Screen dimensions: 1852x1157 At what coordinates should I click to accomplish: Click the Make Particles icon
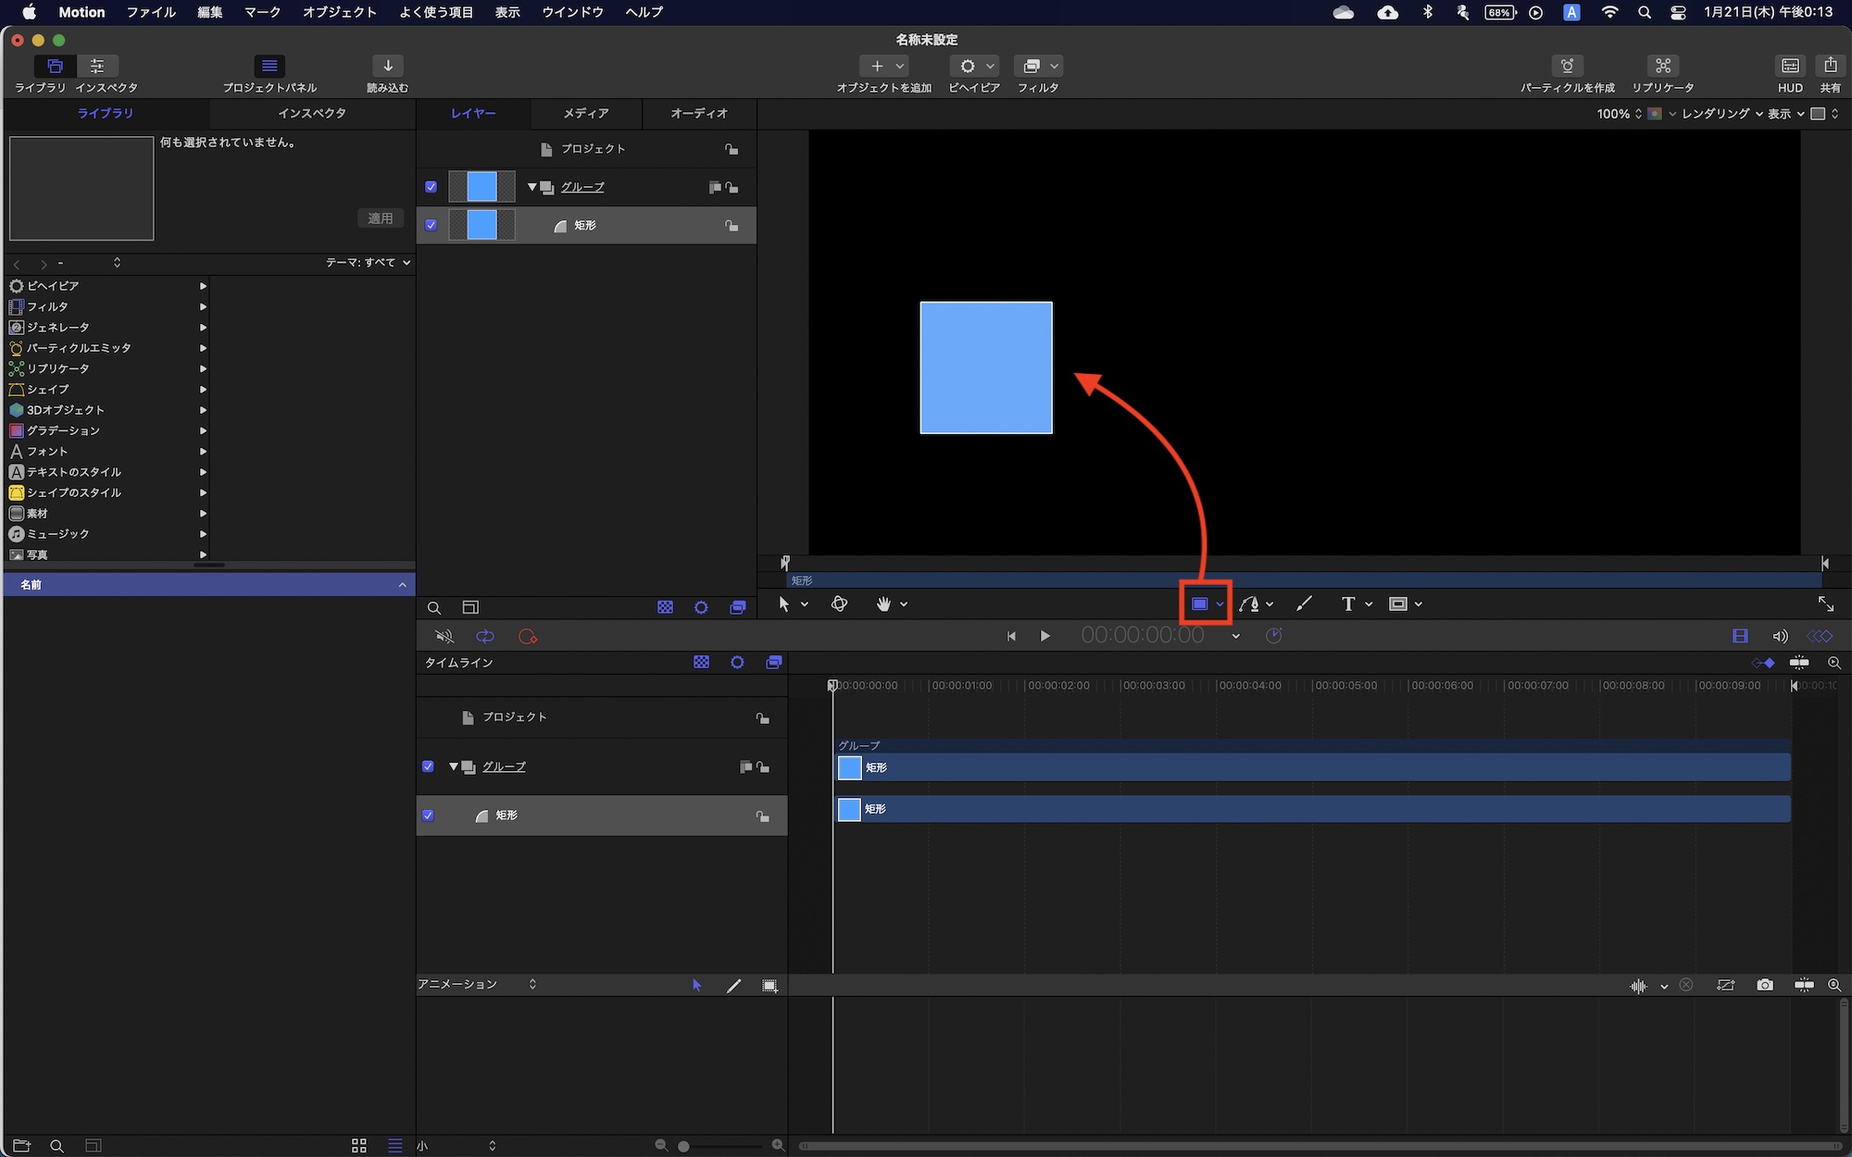[1567, 67]
